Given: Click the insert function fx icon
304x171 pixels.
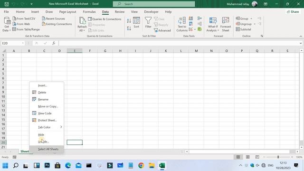Looking at the screenshot, I should (x=54, y=43).
